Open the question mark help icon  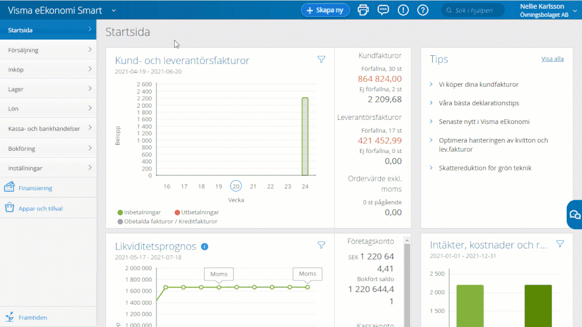click(x=423, y=10)
